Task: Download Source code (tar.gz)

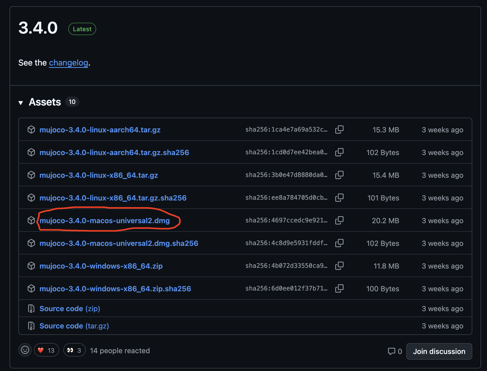Action: [74, 326]
